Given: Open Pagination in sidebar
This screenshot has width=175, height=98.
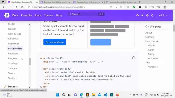Looking at the screenshot, I should click(x=14, y=44).
